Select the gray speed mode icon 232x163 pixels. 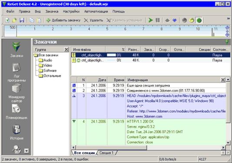coord(184,20)
